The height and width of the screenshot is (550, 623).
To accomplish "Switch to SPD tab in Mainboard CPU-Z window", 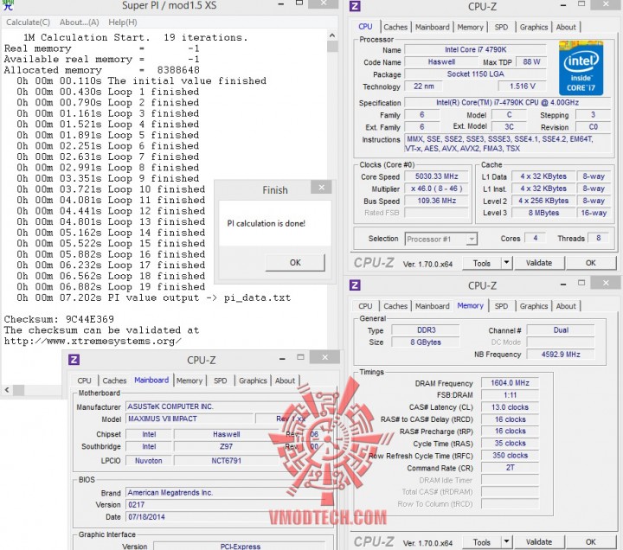I will [220, 381].
